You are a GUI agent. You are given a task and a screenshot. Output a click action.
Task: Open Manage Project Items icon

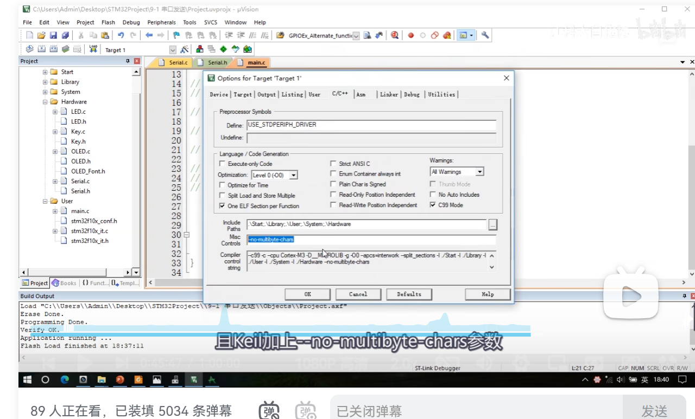200,49
